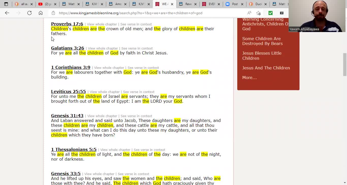Click the 'More...' sidebar link
The width and height of the screenshot is (347, 185).
(x=249, y=78)
